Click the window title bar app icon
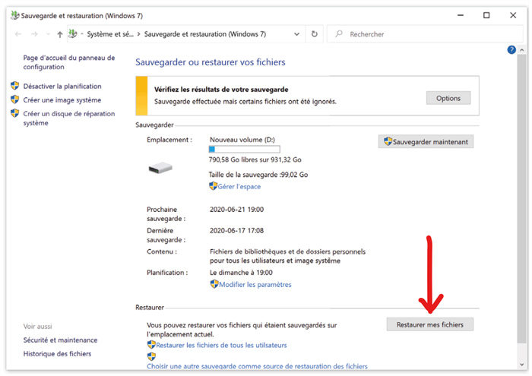Viewport: 532px width, 376px height. coord(14,15)
